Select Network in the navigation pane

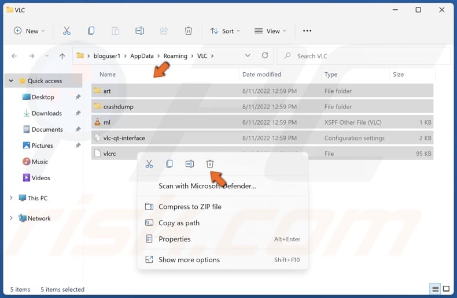pyautogui.click(x=39, y=218)
